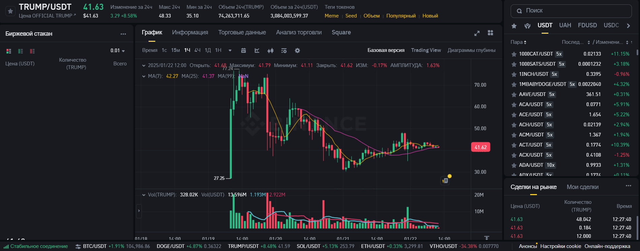Collapse the OHLC candle info row
Viewport: 640px width, 251px height.
(x=144, y=65)
